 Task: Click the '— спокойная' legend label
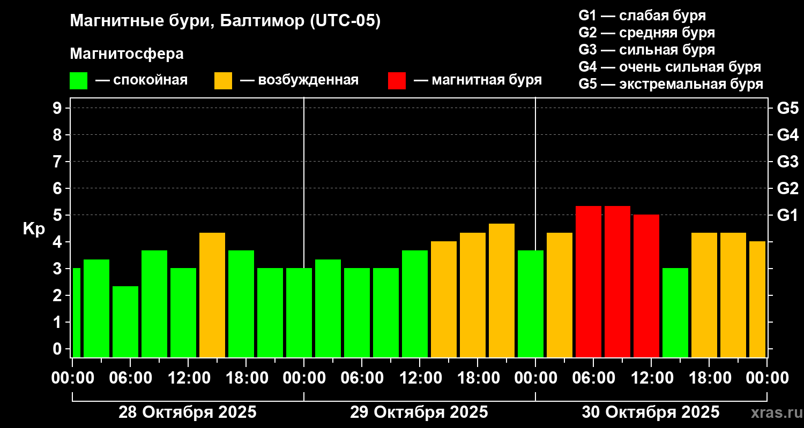142,81
